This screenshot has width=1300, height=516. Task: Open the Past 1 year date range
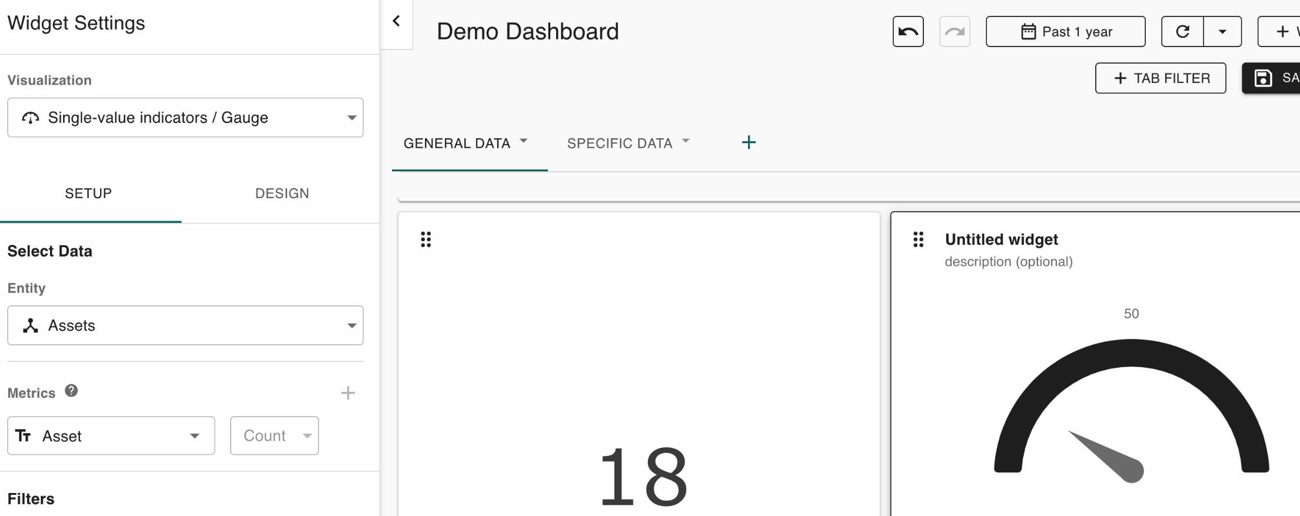(1065, 32)
